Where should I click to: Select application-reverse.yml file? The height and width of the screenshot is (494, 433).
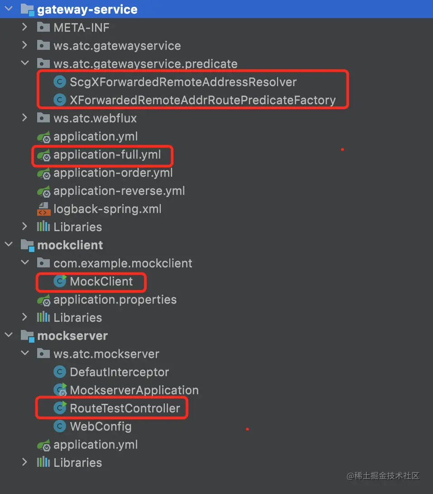pyautogui.click(x=119, y=191)
